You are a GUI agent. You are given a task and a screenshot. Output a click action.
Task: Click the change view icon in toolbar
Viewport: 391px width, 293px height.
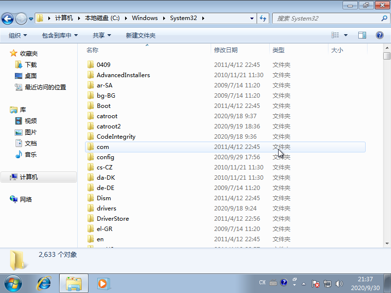(335, 35)
